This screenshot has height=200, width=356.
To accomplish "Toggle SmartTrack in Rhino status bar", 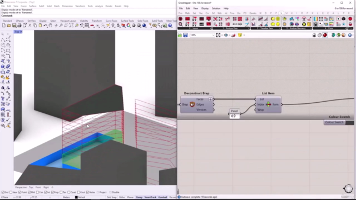I will (x=150, y=197).
